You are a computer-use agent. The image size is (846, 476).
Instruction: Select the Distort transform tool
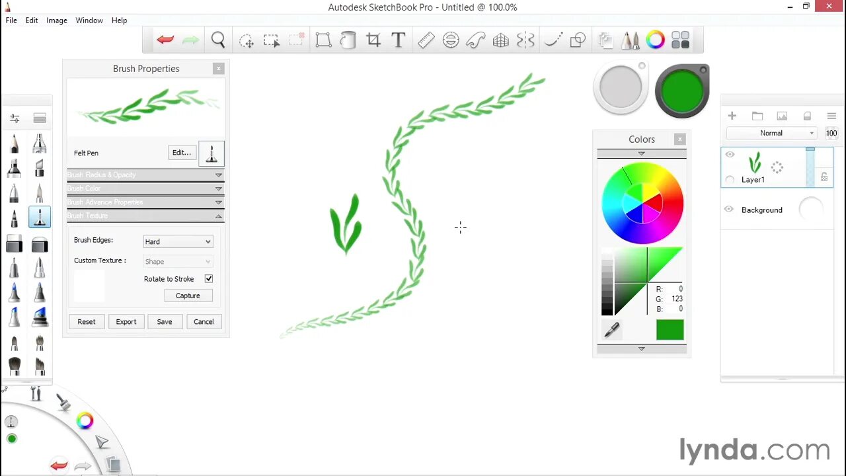coord(323,40)
